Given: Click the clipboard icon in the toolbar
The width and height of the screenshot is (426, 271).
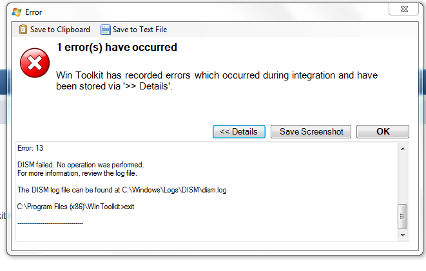Looking at the screenshot, I should pyautogui.click(x=23, y=30).
